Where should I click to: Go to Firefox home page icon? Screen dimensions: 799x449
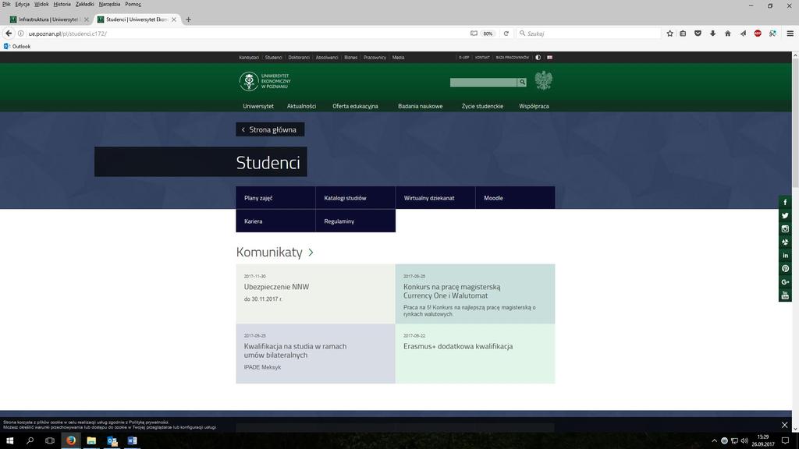[x=728, y=33]
